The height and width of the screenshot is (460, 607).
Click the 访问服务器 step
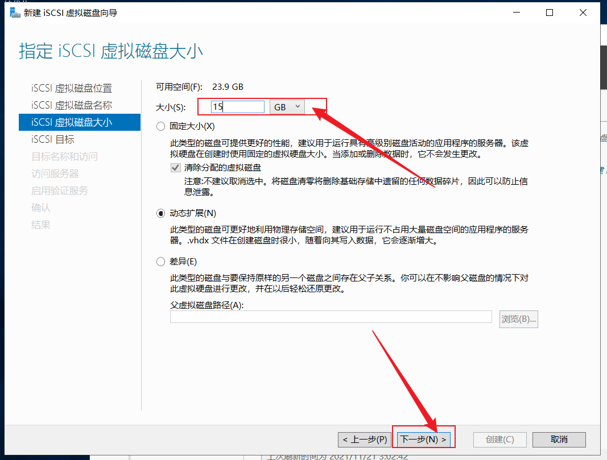click(55, 173)
